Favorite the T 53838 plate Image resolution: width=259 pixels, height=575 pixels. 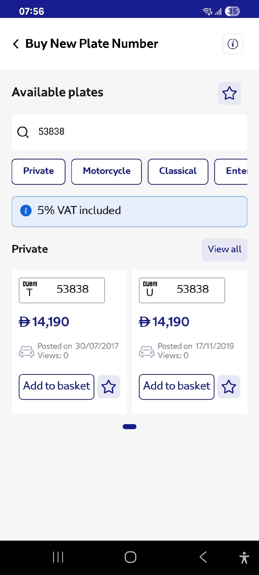pos(109,387)
